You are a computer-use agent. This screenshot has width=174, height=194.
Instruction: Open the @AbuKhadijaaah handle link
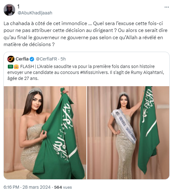point(35,13)
